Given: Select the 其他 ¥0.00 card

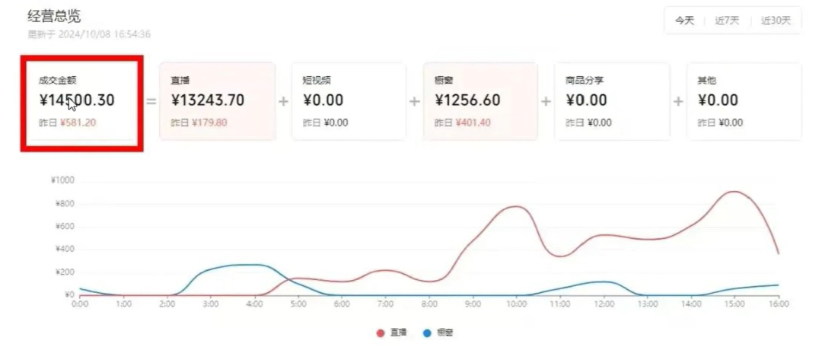Looking at the screenshot, I should (744, 101).
